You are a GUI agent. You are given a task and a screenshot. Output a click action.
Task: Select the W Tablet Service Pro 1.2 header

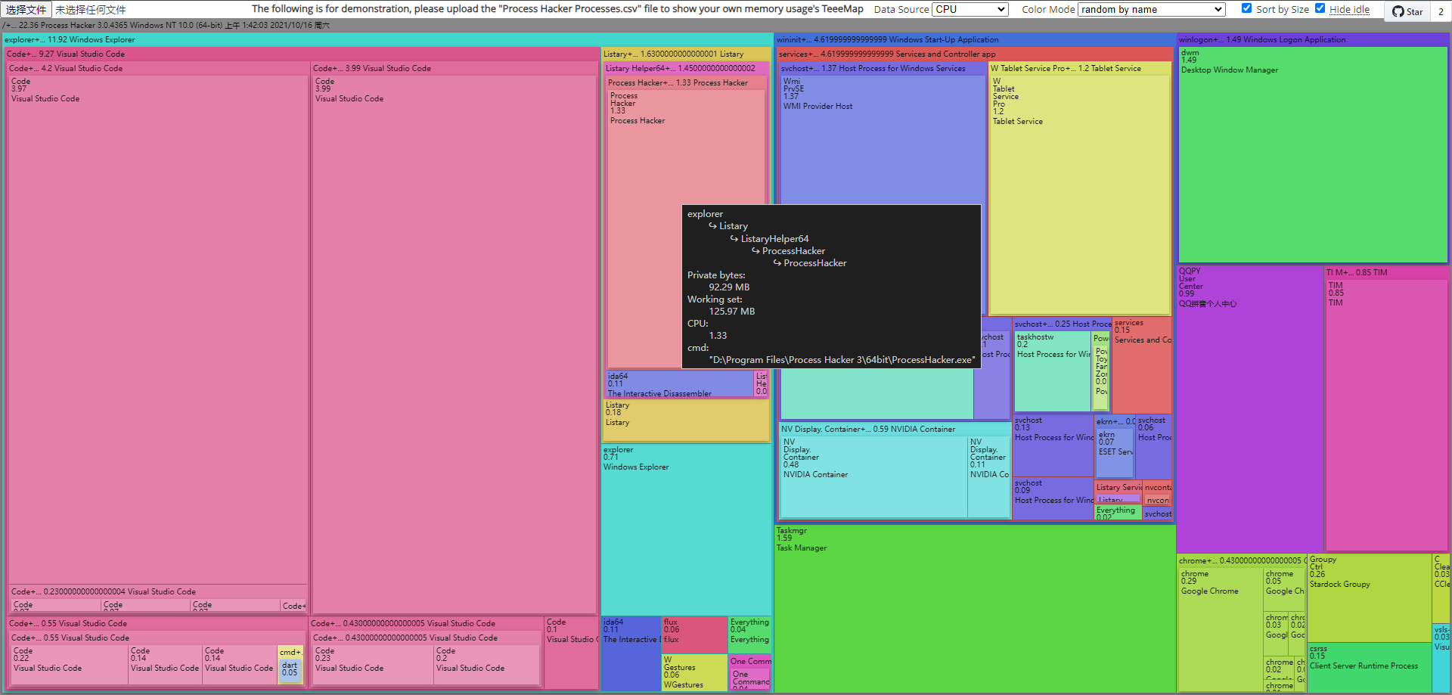tap(1080, 68)
